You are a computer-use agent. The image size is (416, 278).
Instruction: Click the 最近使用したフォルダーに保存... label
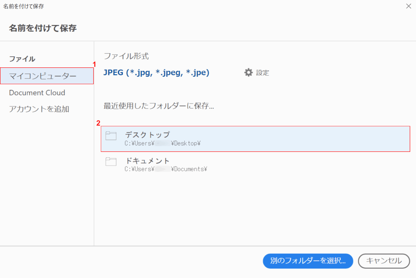(x=159, y=106)
